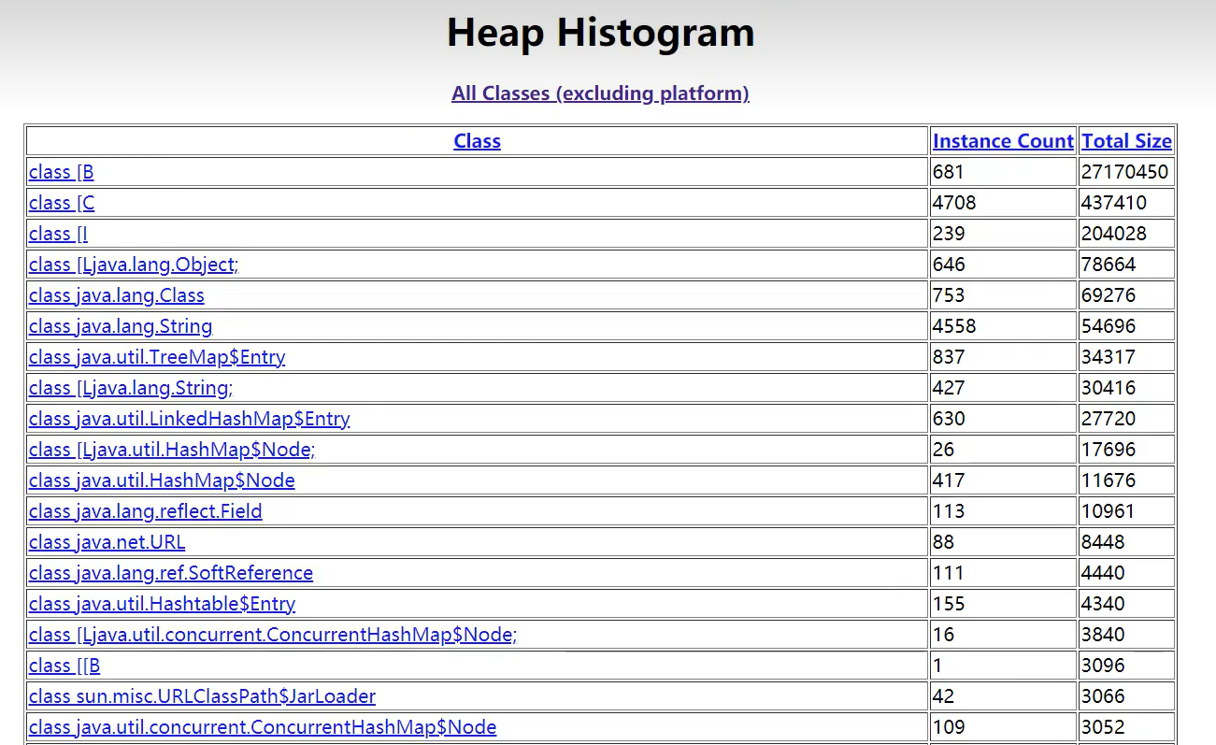Sort by the Class column header
The image size is (1216, 745).
[x=477, y=141]
